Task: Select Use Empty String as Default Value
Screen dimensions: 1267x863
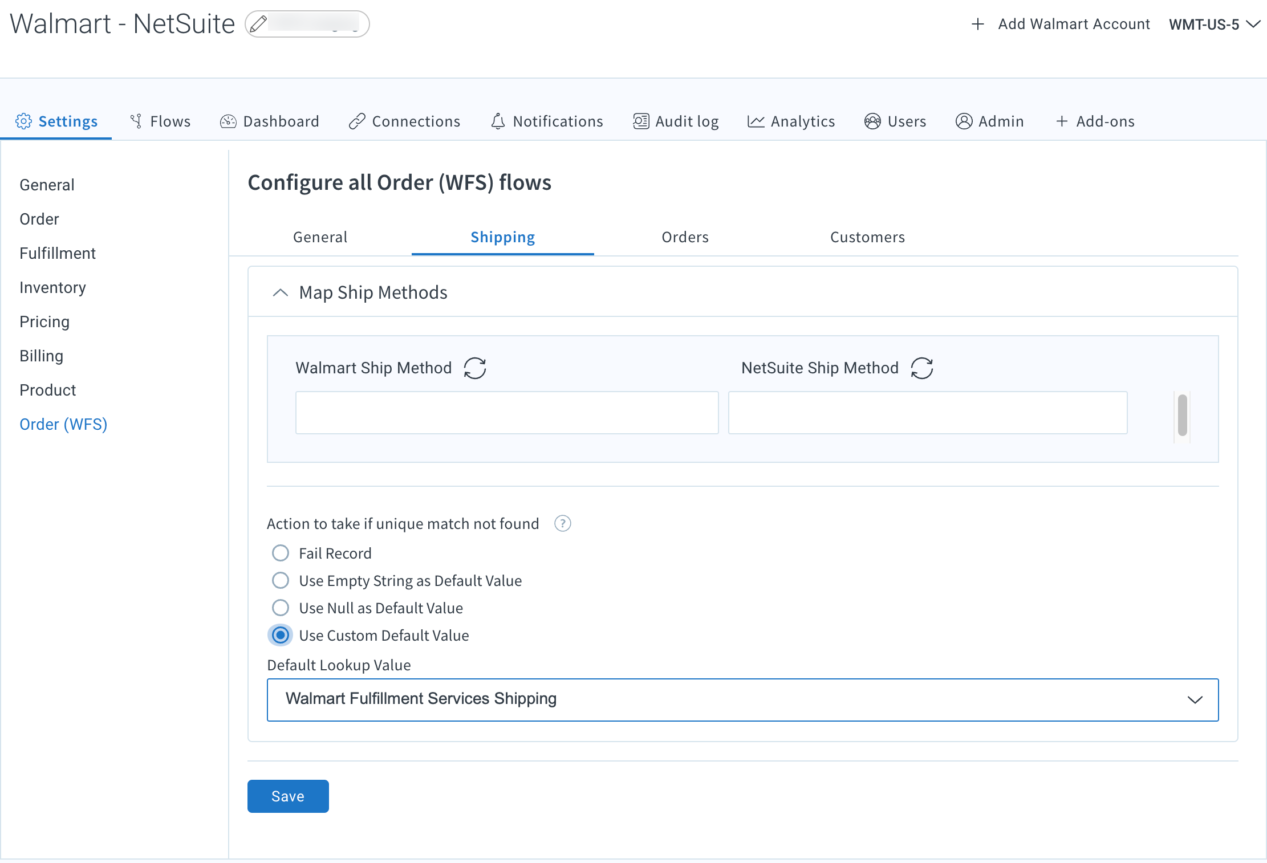Action: point(281,580)
